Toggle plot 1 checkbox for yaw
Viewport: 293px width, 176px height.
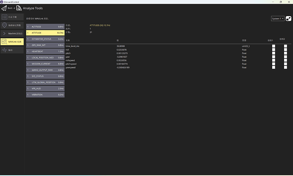pyautogui.click(x=273, y=57)
